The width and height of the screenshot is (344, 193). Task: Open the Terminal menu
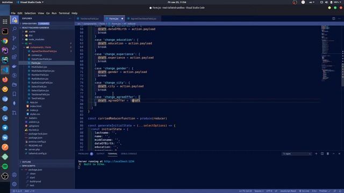(64, 13)
